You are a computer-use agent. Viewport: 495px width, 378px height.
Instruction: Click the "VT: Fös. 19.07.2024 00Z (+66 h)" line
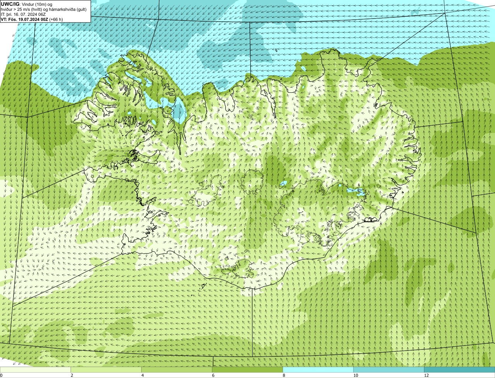tap(32, 19)
